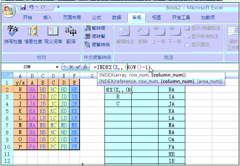Go to 下一条 next comment
The width and height of the screenshot is (240, 166).
[175, 35]
